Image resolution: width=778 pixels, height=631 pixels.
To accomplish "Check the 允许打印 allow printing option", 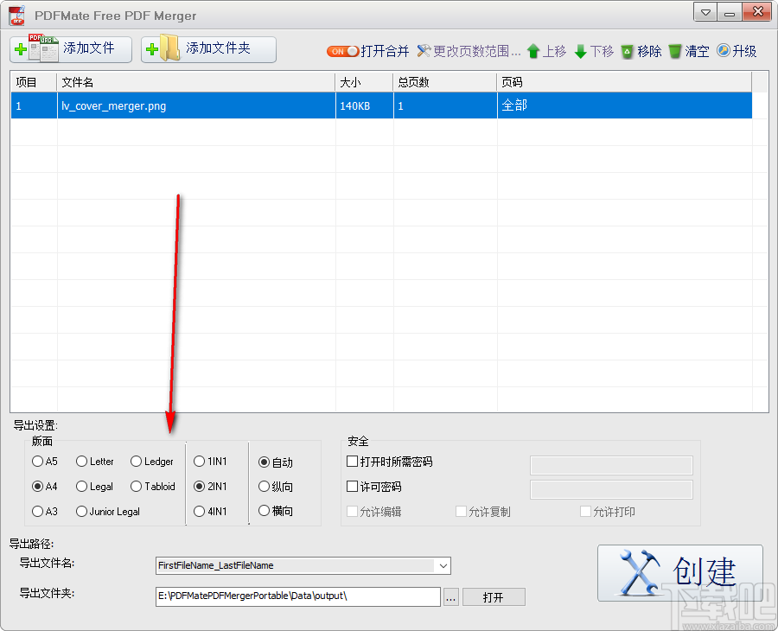I will click(x=584, y=511).
